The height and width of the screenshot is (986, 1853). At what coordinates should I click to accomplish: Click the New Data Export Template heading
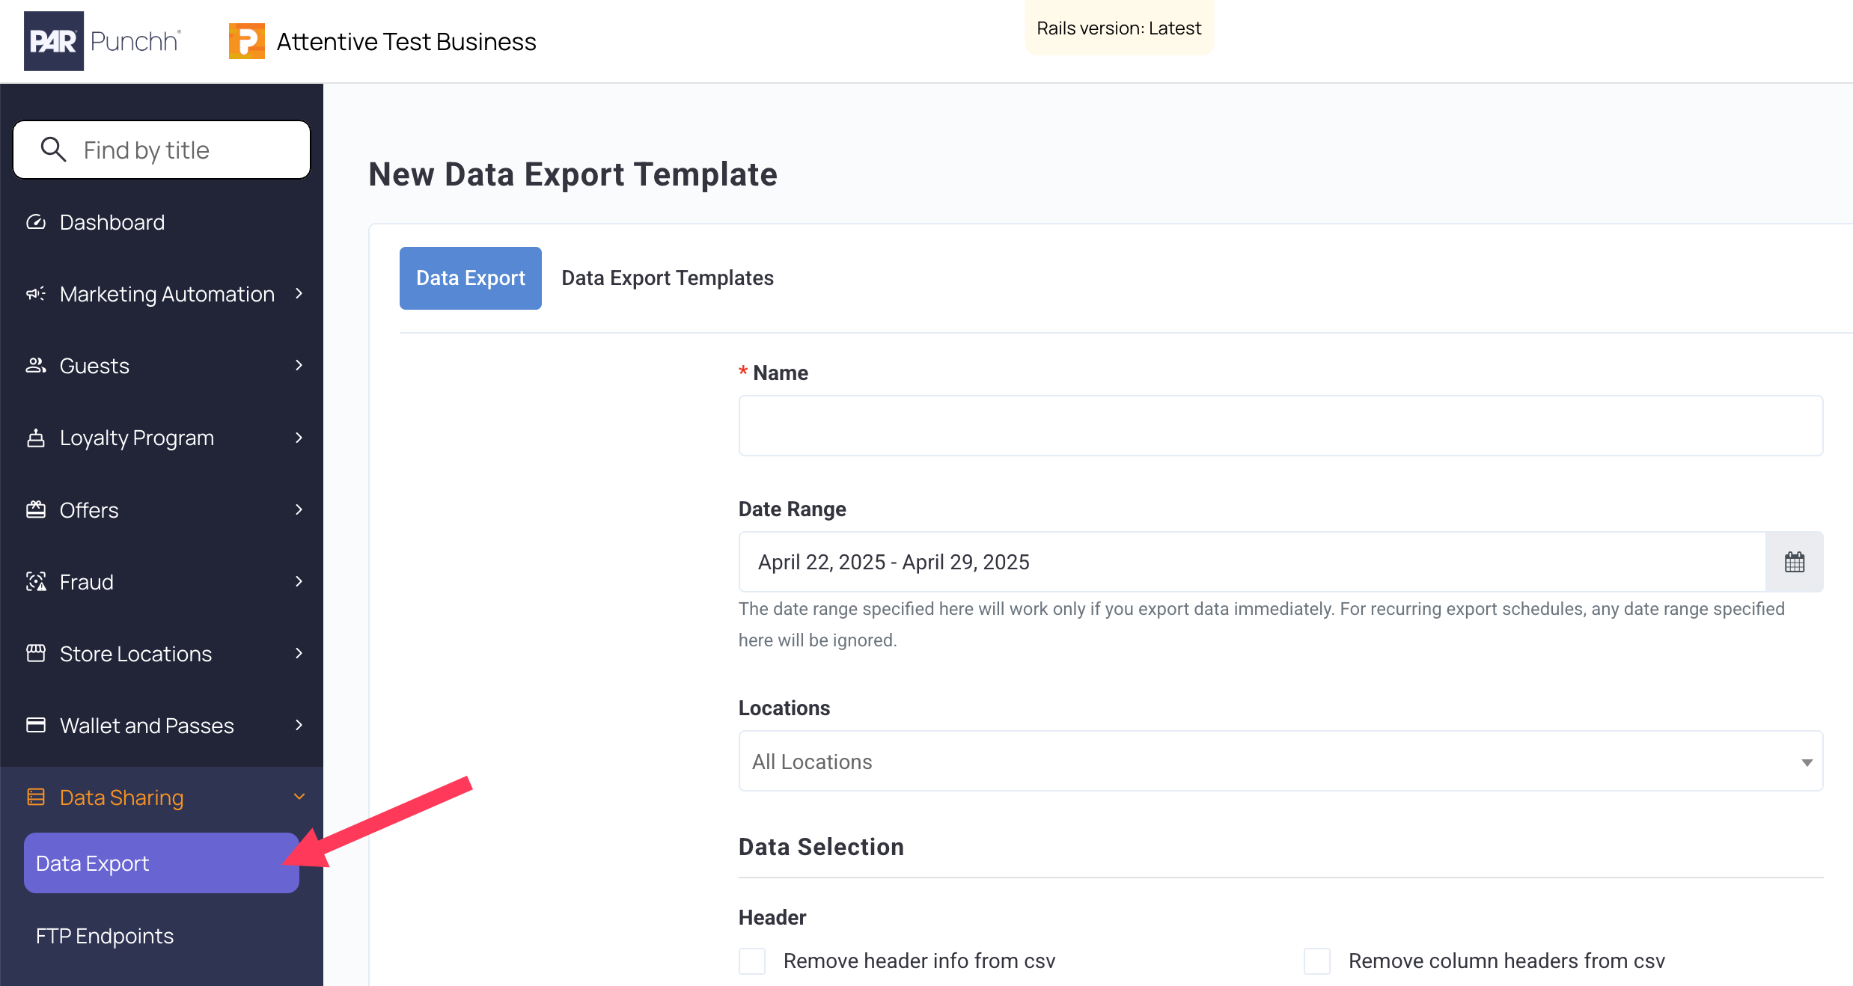pos(573,174)
